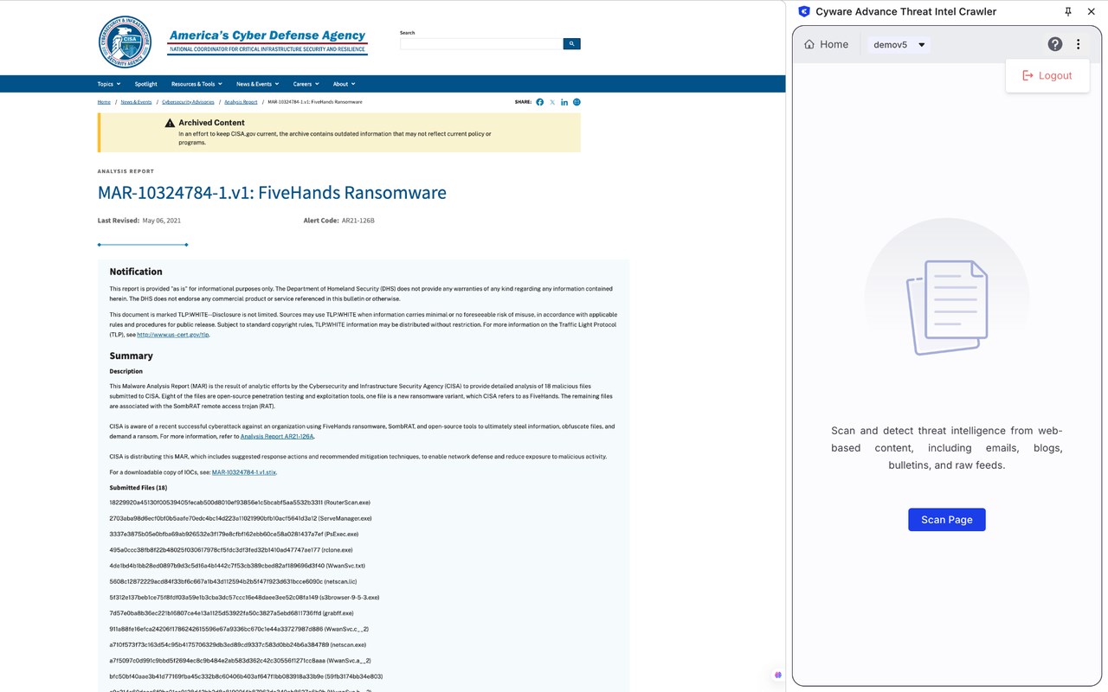Click America's Cyber Defense Agency banner
1108x692 pixels.
click(x=267, y=42)
